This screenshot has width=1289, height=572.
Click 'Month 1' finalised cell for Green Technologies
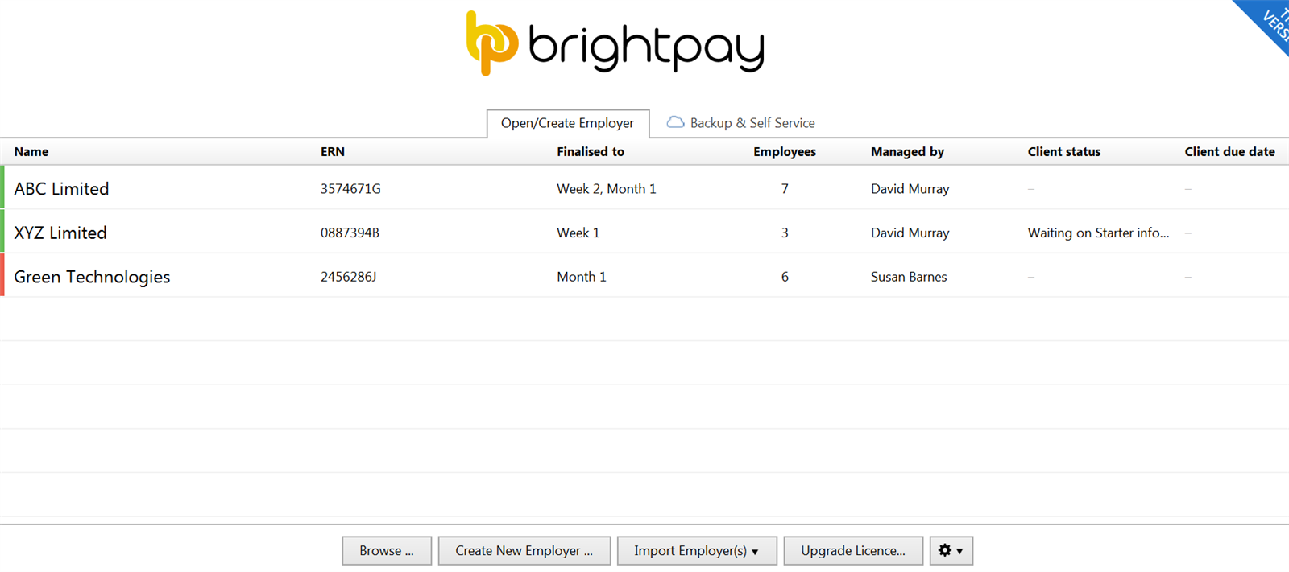pyautogui.click(x=582, y=277)
